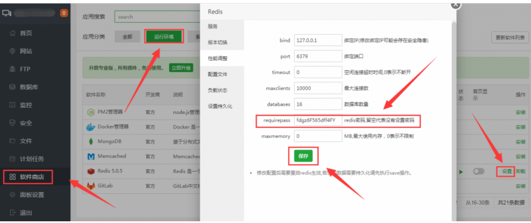The image size is (531, 223).
Task: Open 网站 in the sidebar
Action: coord(26,51)
